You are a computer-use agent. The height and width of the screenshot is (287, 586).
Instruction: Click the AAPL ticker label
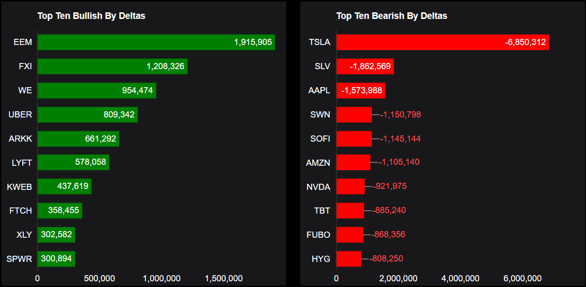(319, 90)
